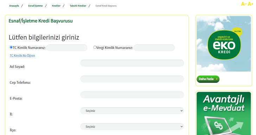The image size is (256, 135).
Task: Focus the Cep Telefonu input field
Action: (x=132, y=79)
